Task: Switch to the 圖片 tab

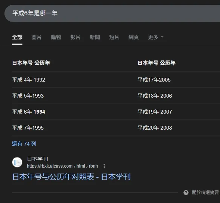Action: (36, 37)
